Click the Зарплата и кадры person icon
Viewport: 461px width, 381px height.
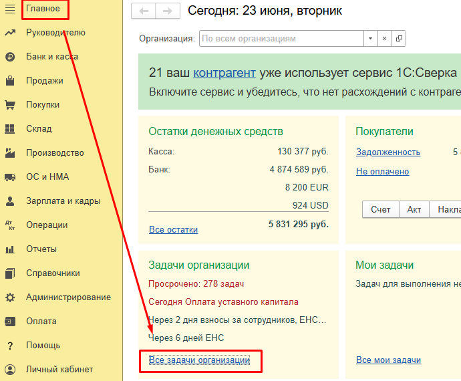click(x=10, y=201)
